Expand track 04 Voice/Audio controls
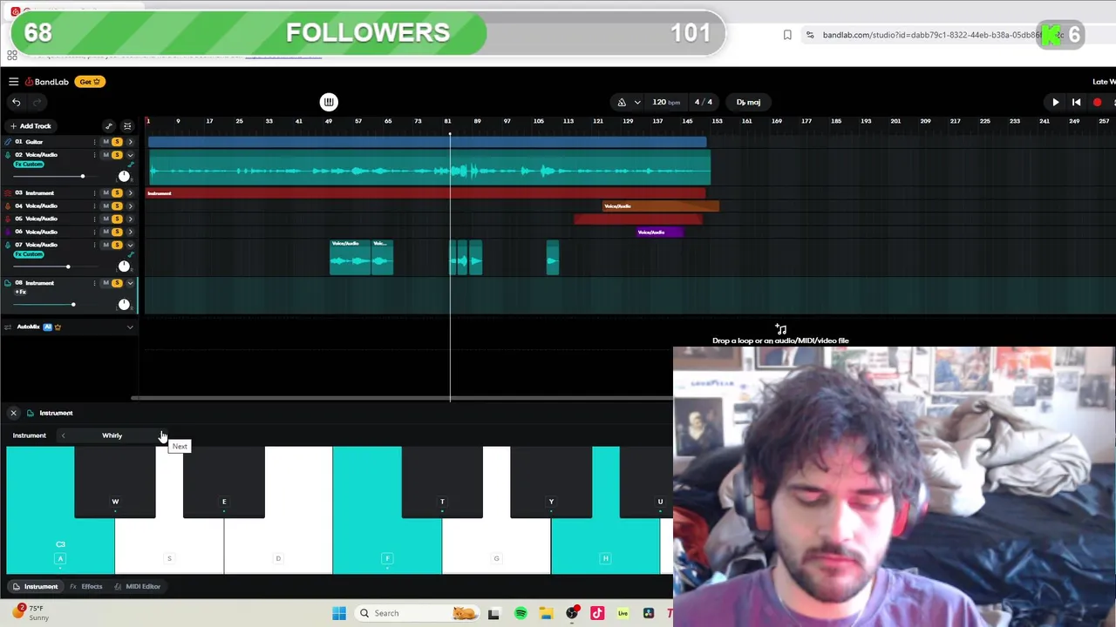This screenshot has height=627, width=1116. pos(130,206)
